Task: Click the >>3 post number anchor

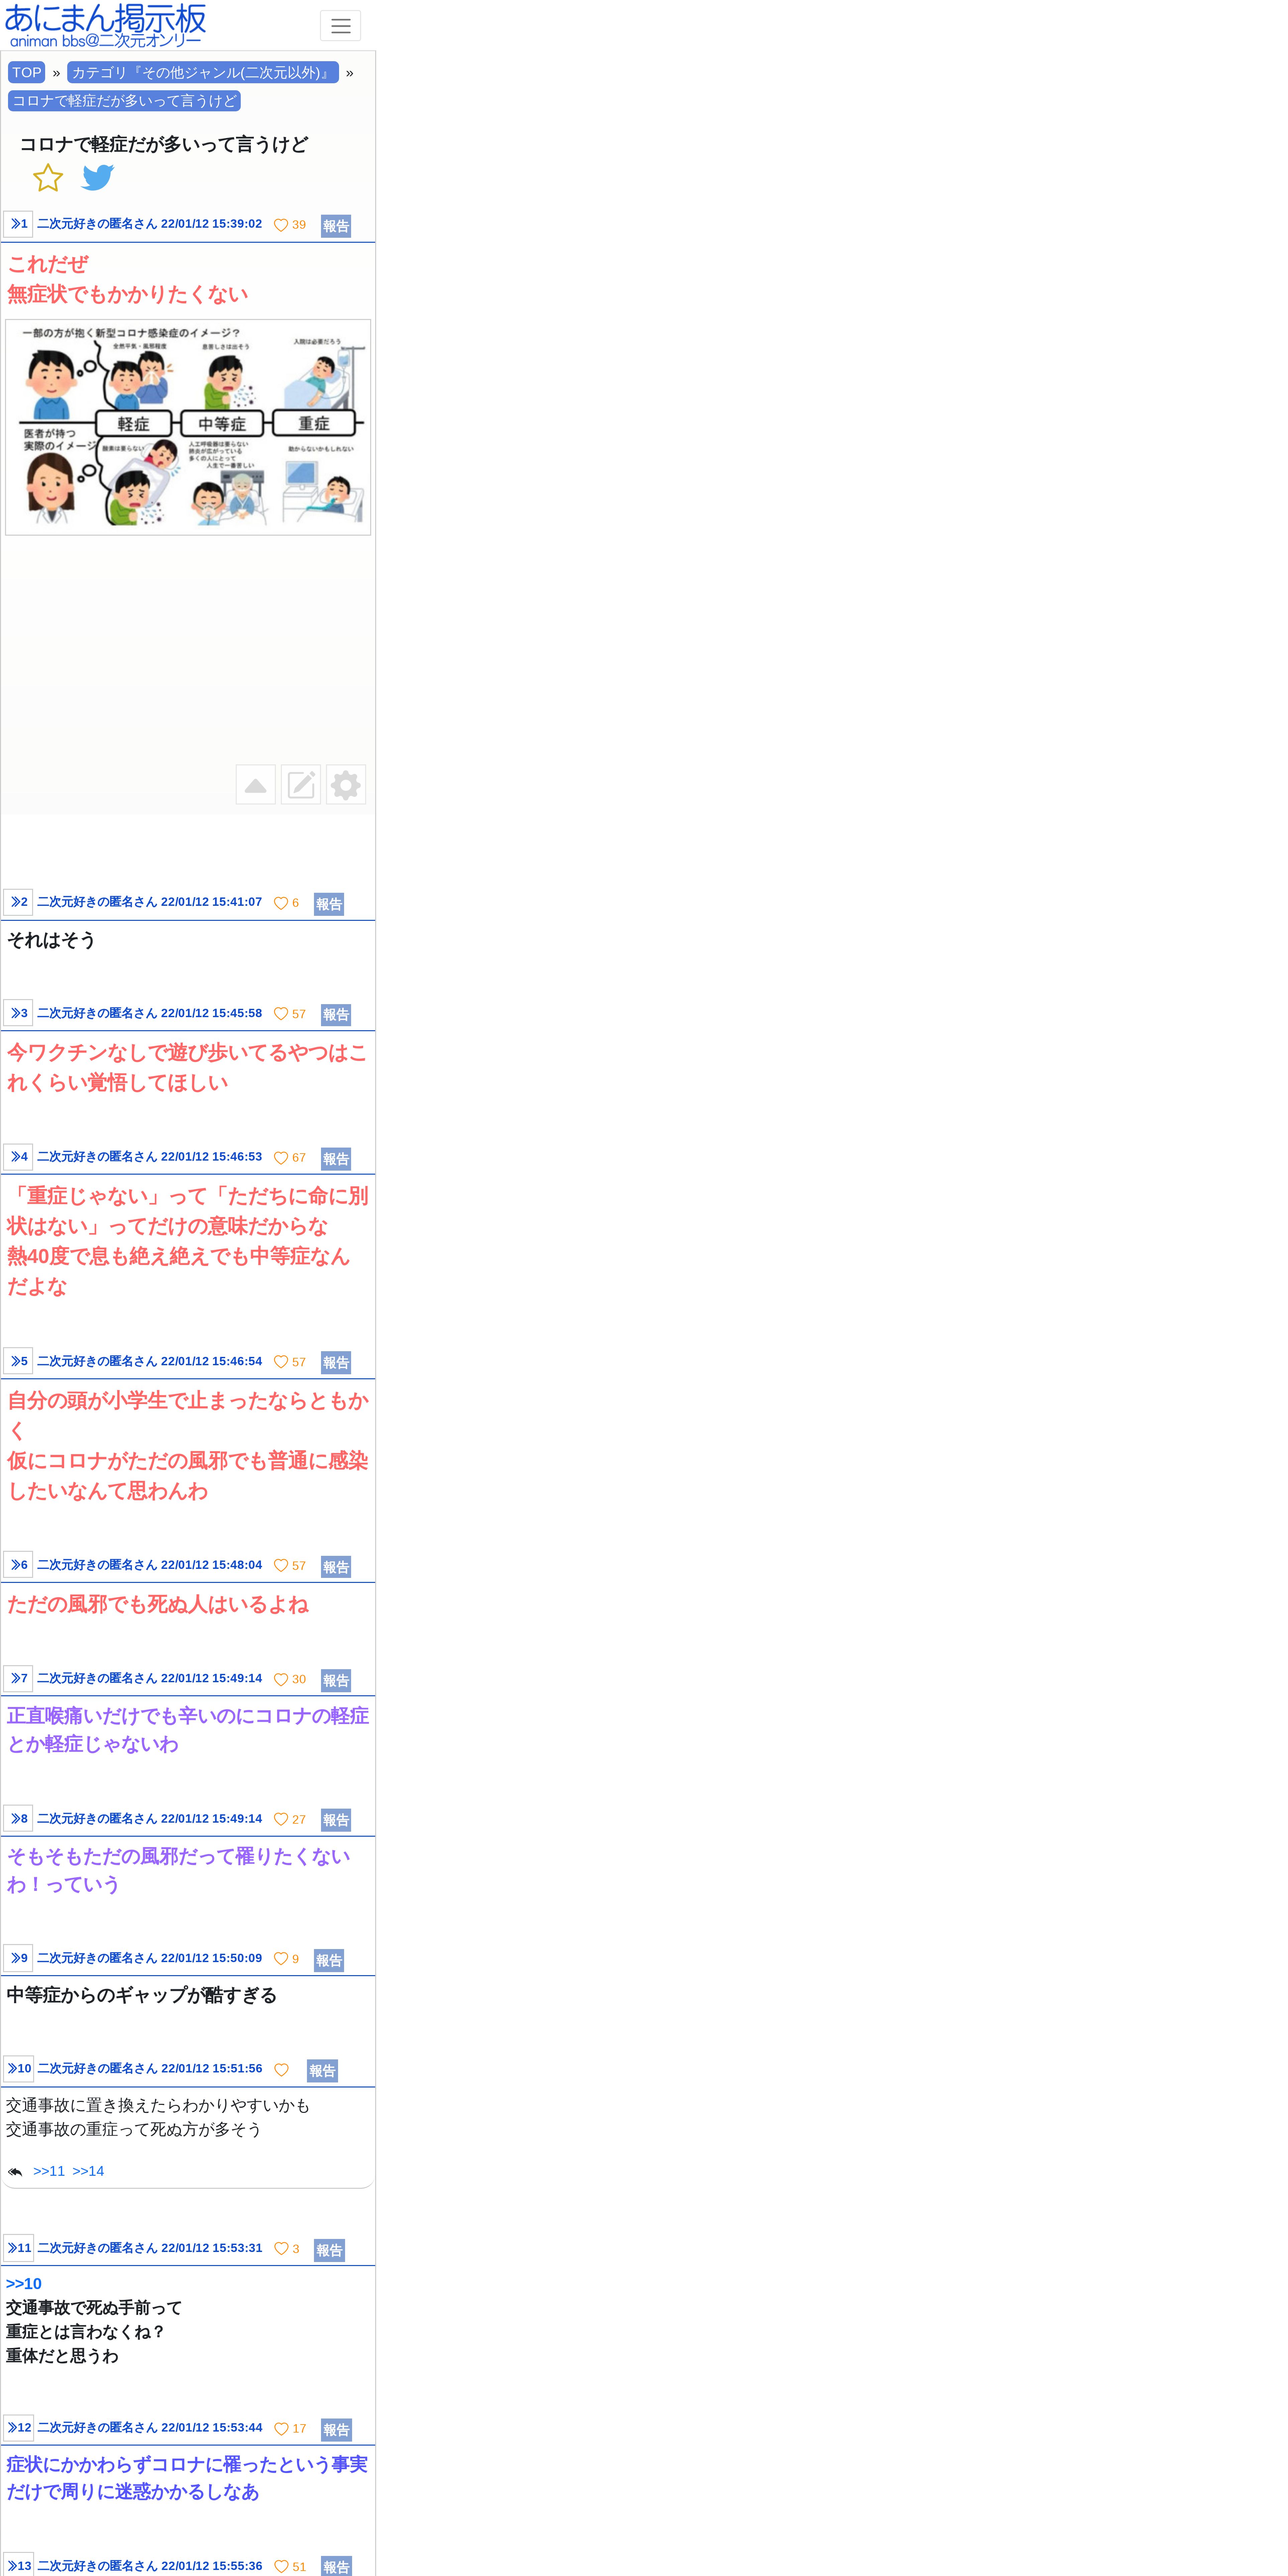Action: coord(18,1013)
